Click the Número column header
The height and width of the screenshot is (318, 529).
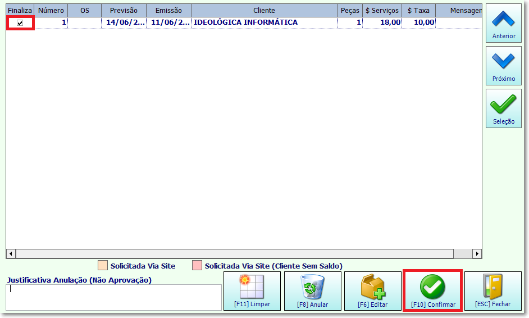pyautogui.click(x=51, y=11)
